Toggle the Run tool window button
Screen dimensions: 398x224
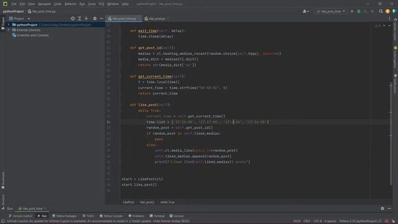pyautogui.click(x=42, y=216)
